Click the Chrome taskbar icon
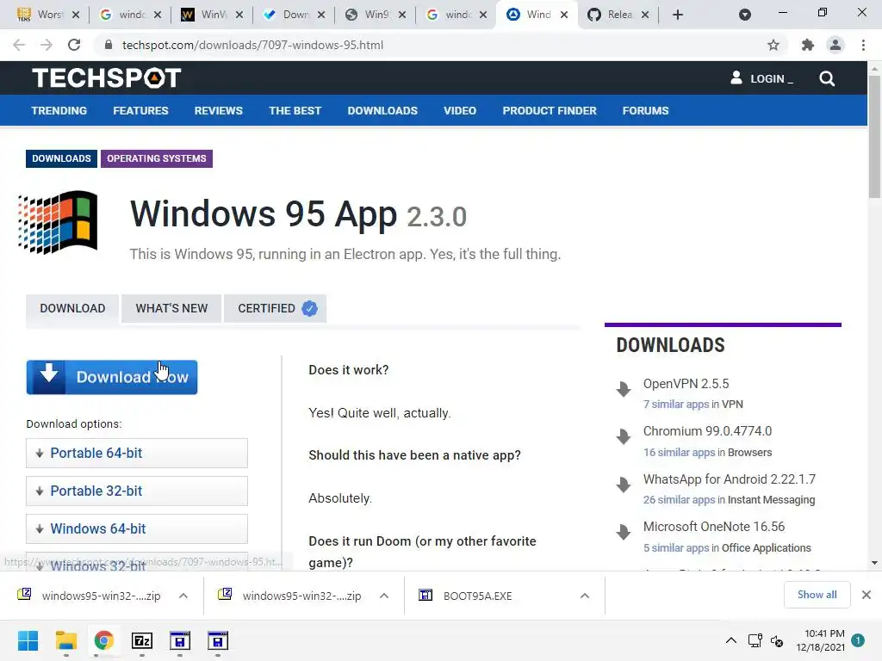 104,640
